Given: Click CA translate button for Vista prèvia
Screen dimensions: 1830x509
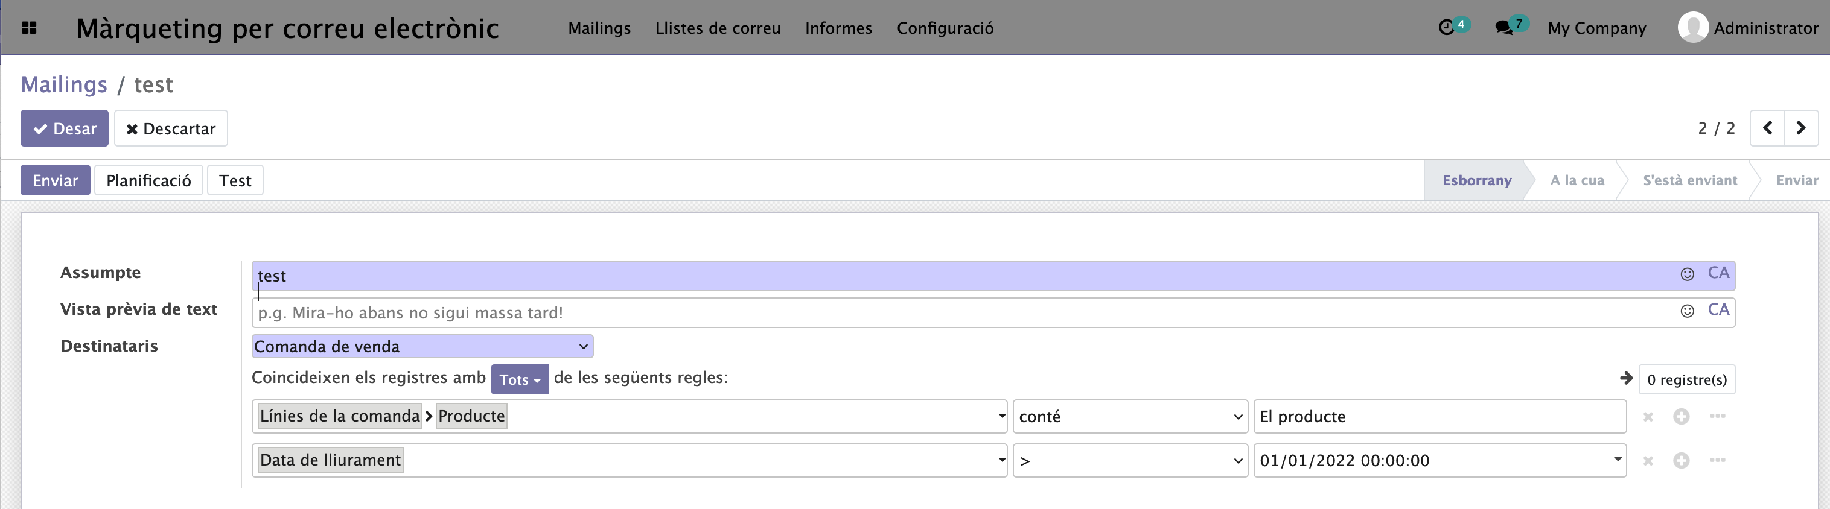Looking at the screenshot, I should point(1718,310).
